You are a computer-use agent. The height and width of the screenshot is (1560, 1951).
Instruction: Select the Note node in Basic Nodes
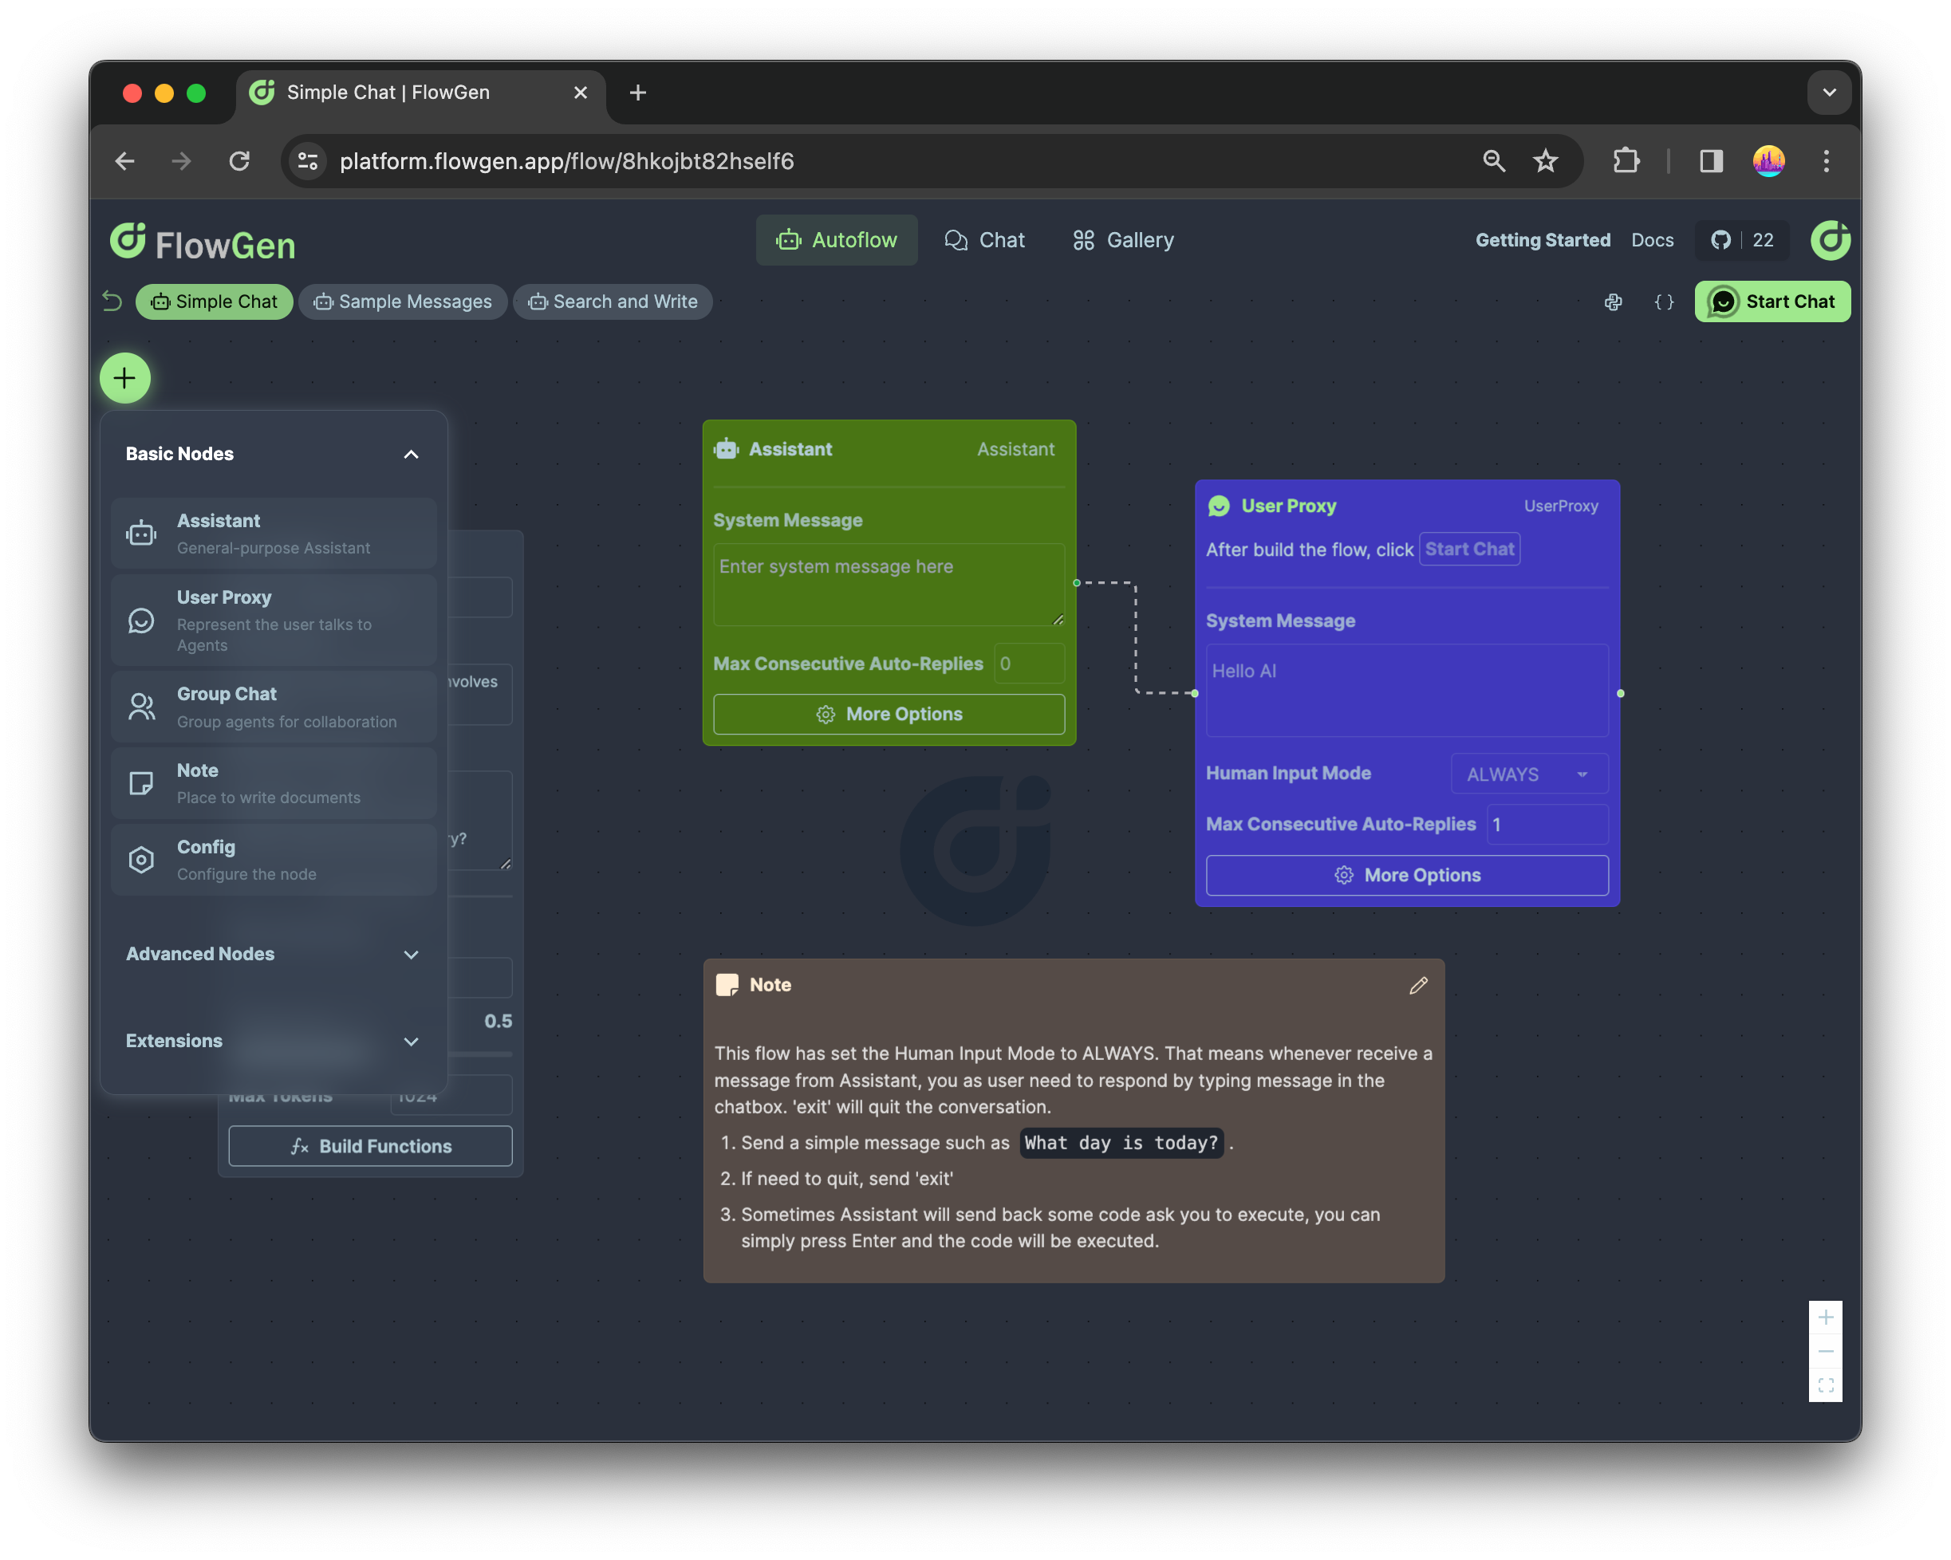click(274, 784)
